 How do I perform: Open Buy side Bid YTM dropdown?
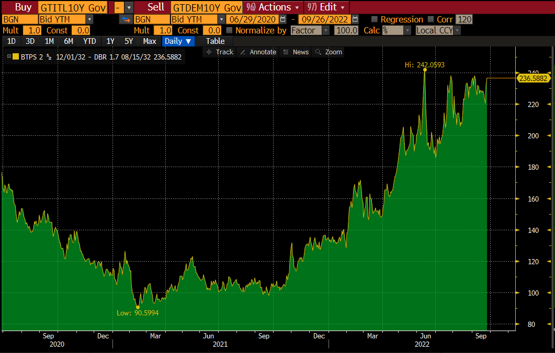pyautogui.click(x=89, y=19)
